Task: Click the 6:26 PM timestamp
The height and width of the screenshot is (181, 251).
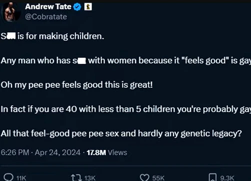Action: click(x=15, y=153)
